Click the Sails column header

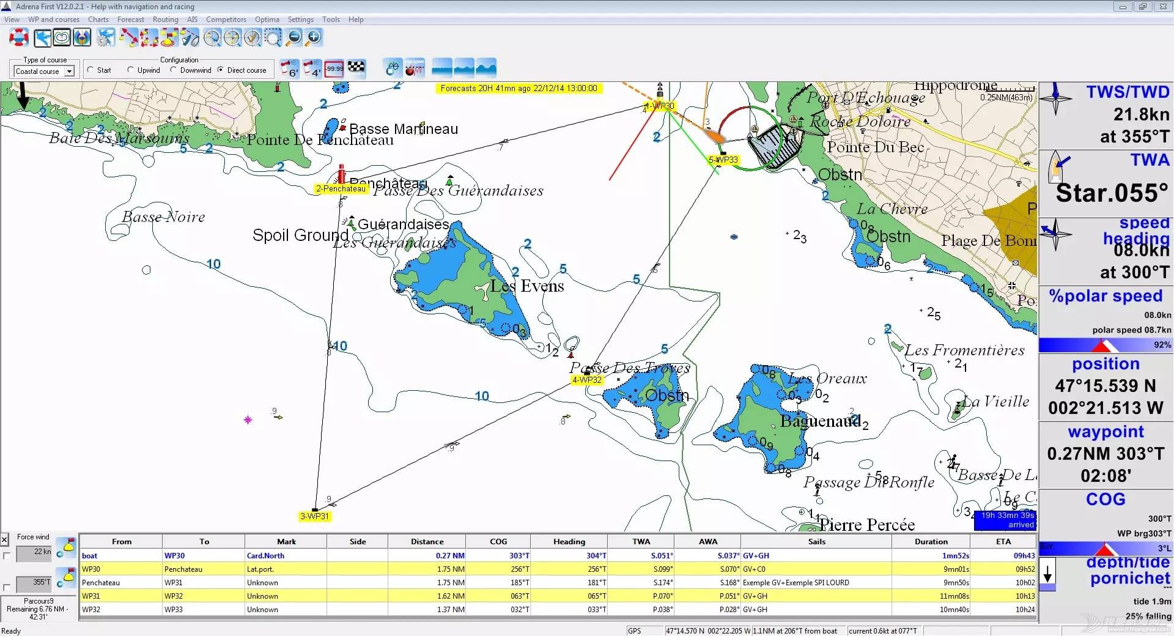(x=816, y=541)
